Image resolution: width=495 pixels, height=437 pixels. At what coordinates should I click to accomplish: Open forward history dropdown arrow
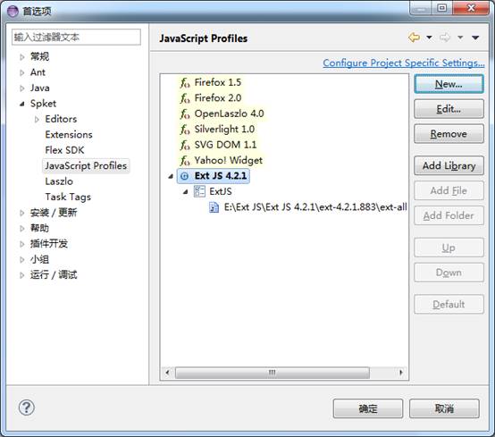click(x=460, y=38)
